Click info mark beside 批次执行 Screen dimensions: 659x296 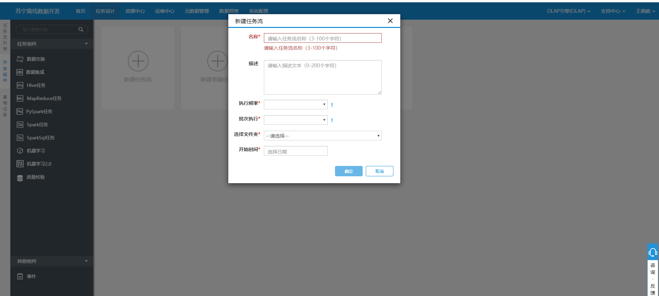coord(332,120)
